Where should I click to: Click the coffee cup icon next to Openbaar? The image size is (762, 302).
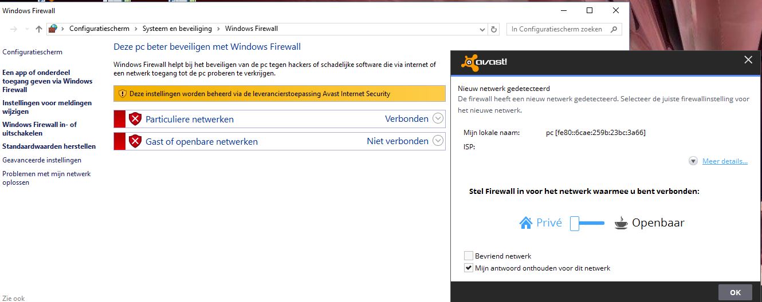(x=621, y=223)
